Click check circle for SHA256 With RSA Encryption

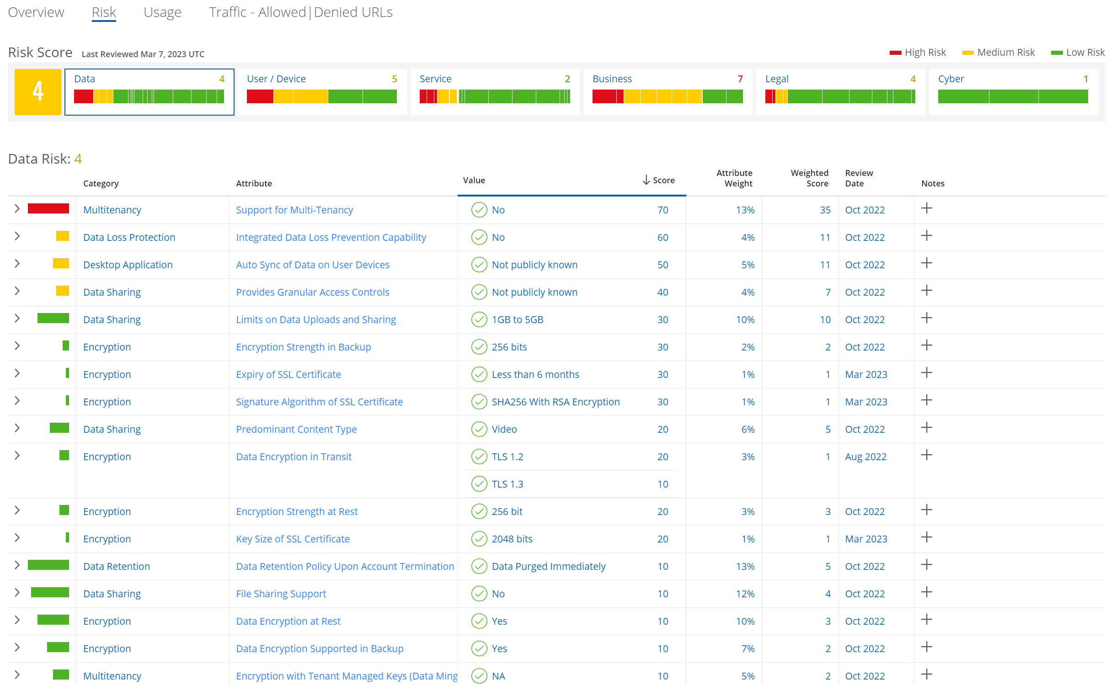point(479,402)
